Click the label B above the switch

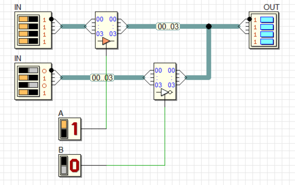tap(61, 150)
